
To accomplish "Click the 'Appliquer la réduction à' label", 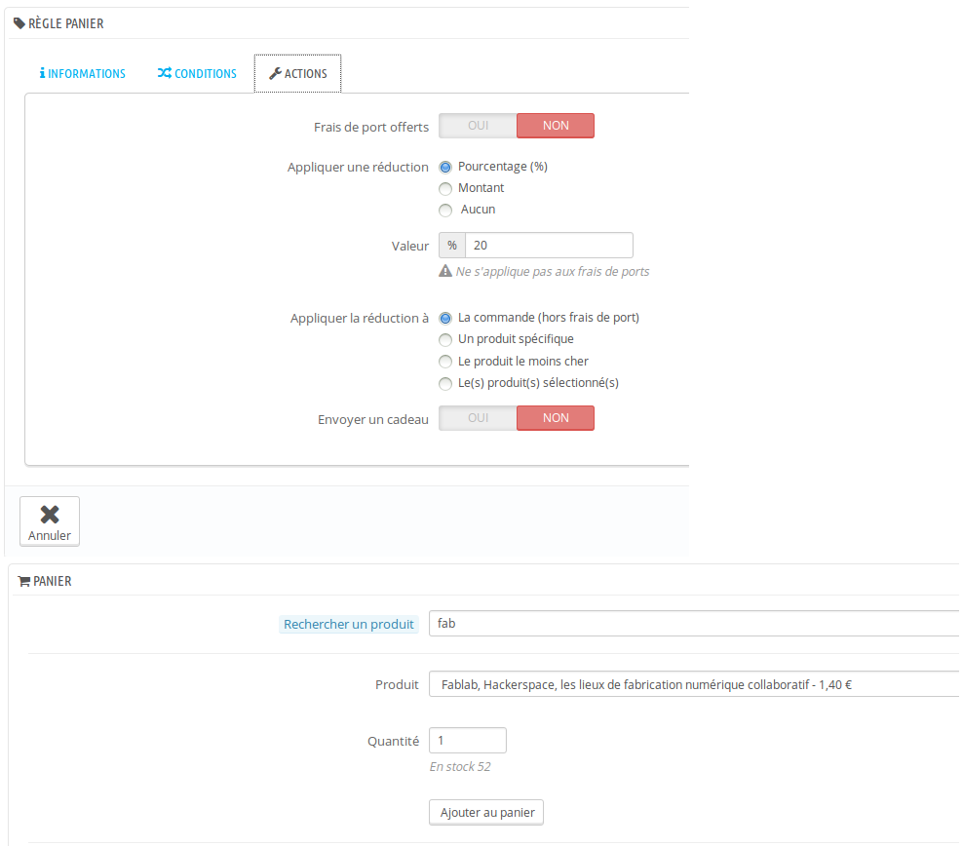I will 360,318.
